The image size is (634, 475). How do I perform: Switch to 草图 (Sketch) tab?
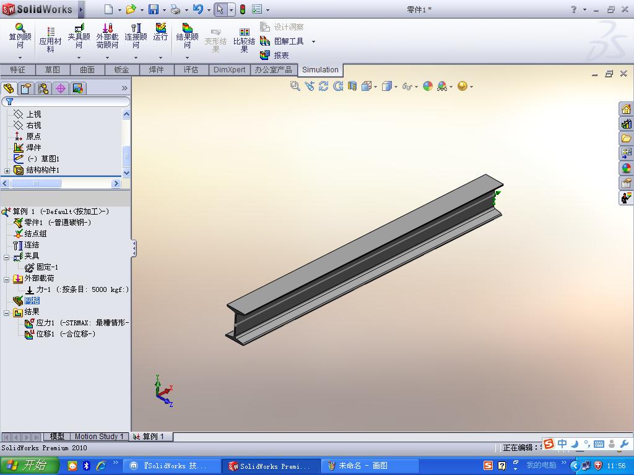click(53, 70)
